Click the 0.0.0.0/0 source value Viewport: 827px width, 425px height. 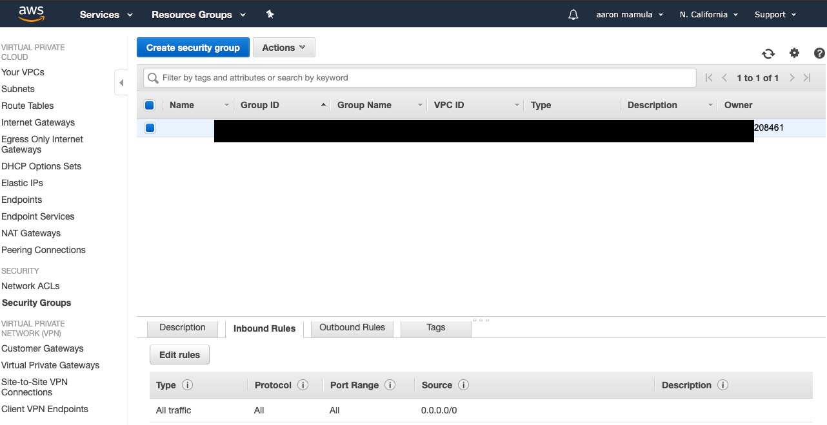(x=439, y=410)
